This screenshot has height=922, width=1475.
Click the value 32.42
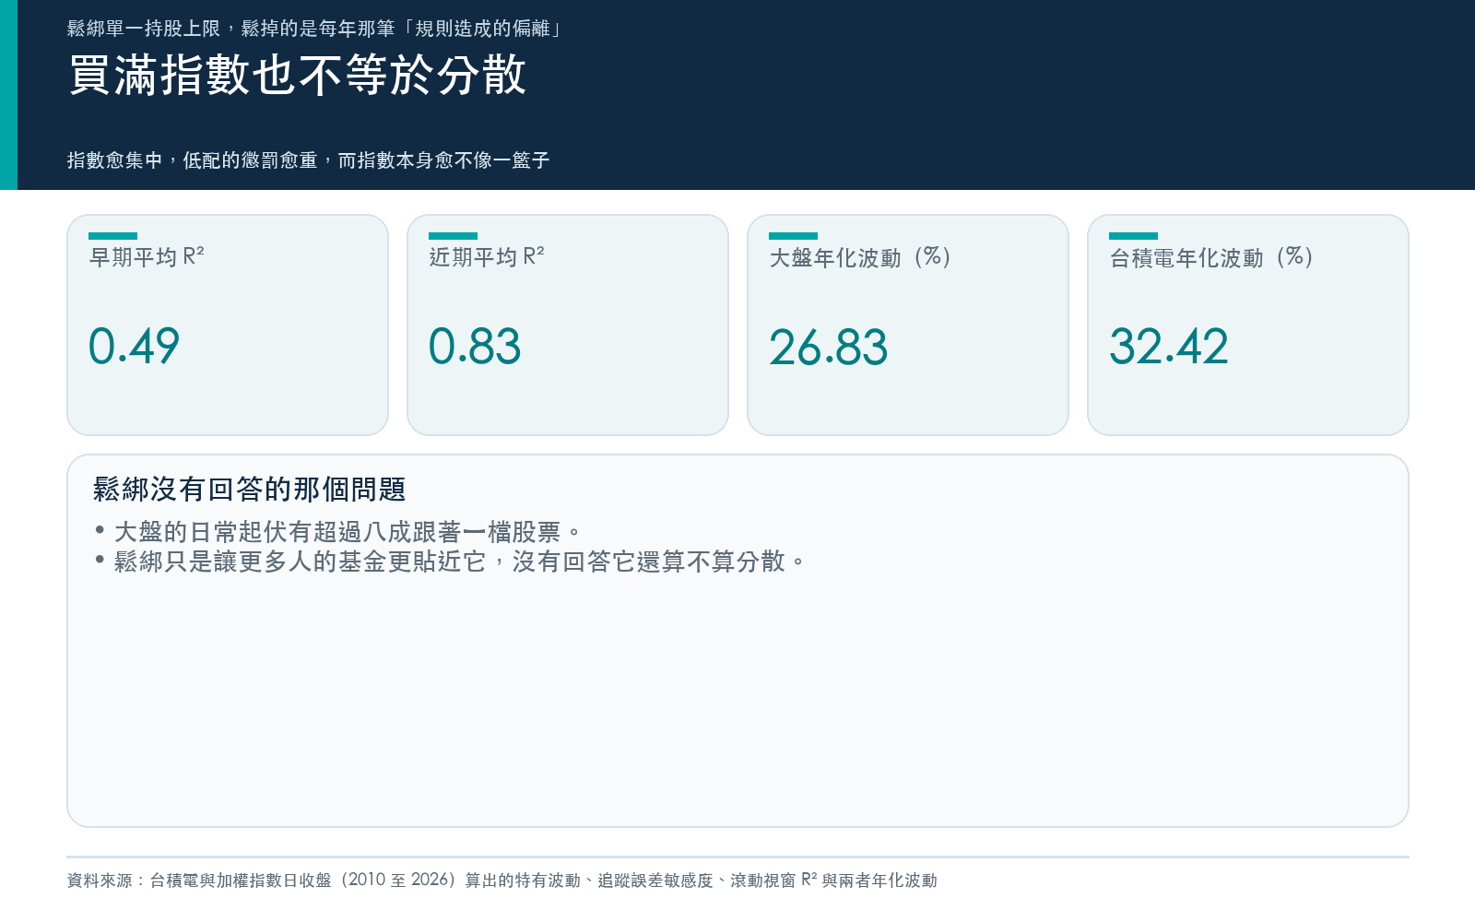(1169, 347)
